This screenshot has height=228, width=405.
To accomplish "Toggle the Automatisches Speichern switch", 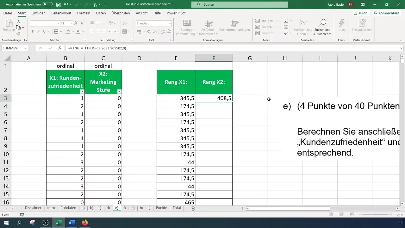I will coord(47,4).
